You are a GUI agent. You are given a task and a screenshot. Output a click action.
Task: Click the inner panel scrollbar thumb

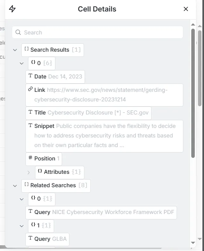pos(193,93)
